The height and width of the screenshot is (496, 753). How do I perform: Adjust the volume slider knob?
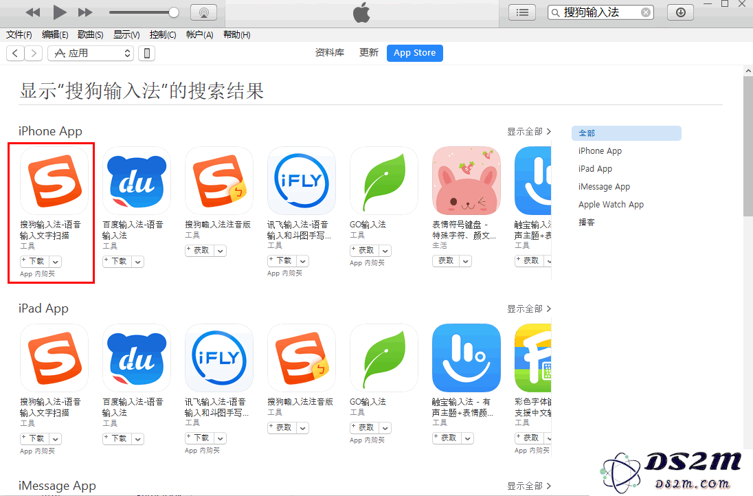pos(174,12)
